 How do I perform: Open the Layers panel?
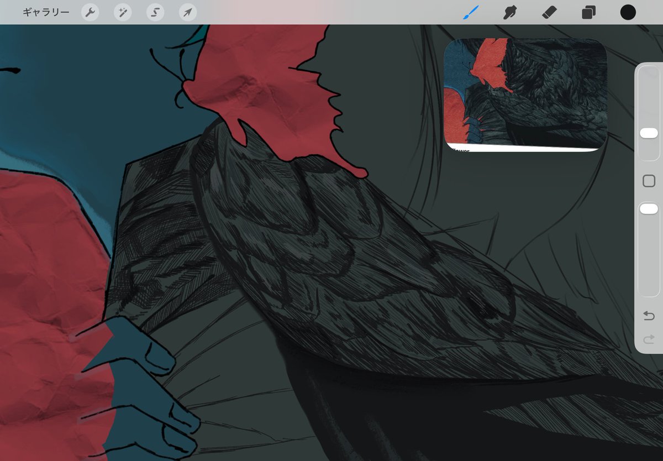589,12
